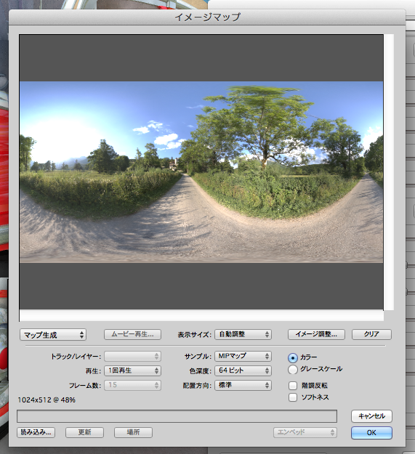Viewport: 415px width, 454px height.
Task: Open the 配置方向 標準 dropdown
Action: point(243,386)
